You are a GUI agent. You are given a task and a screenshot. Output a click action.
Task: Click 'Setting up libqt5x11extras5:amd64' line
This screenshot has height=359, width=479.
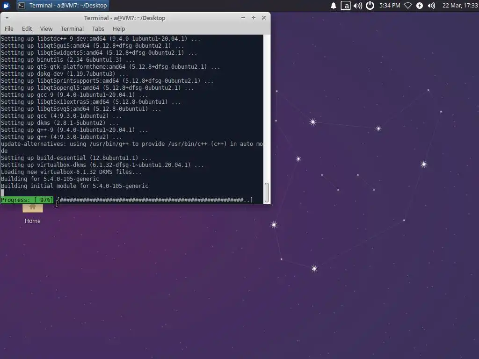click(x=90, y=101)
